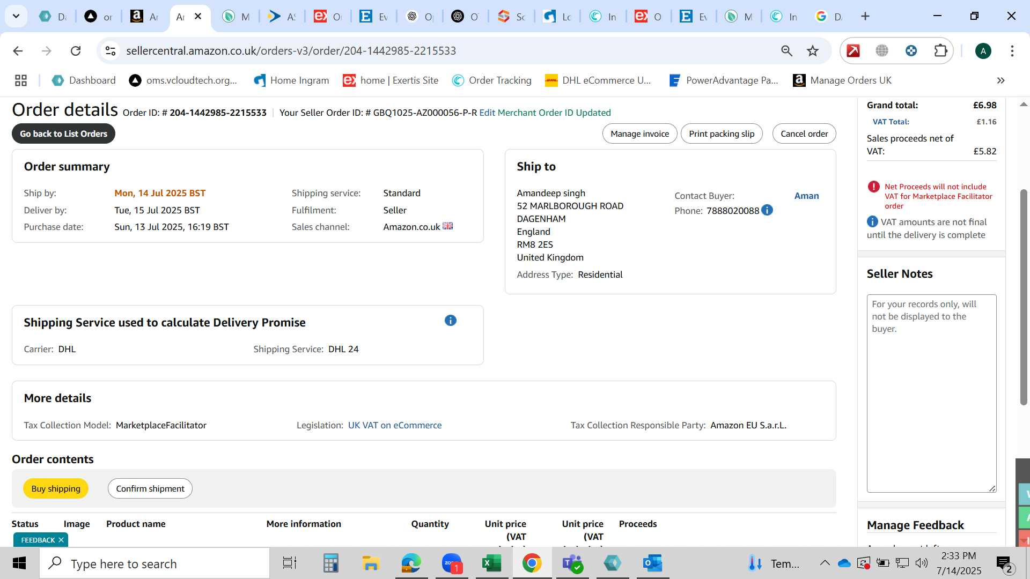The width and height of the screenshot is (1030, 579).
Task: Click the volume icon in system tray
Action: (x=922, y=563)
